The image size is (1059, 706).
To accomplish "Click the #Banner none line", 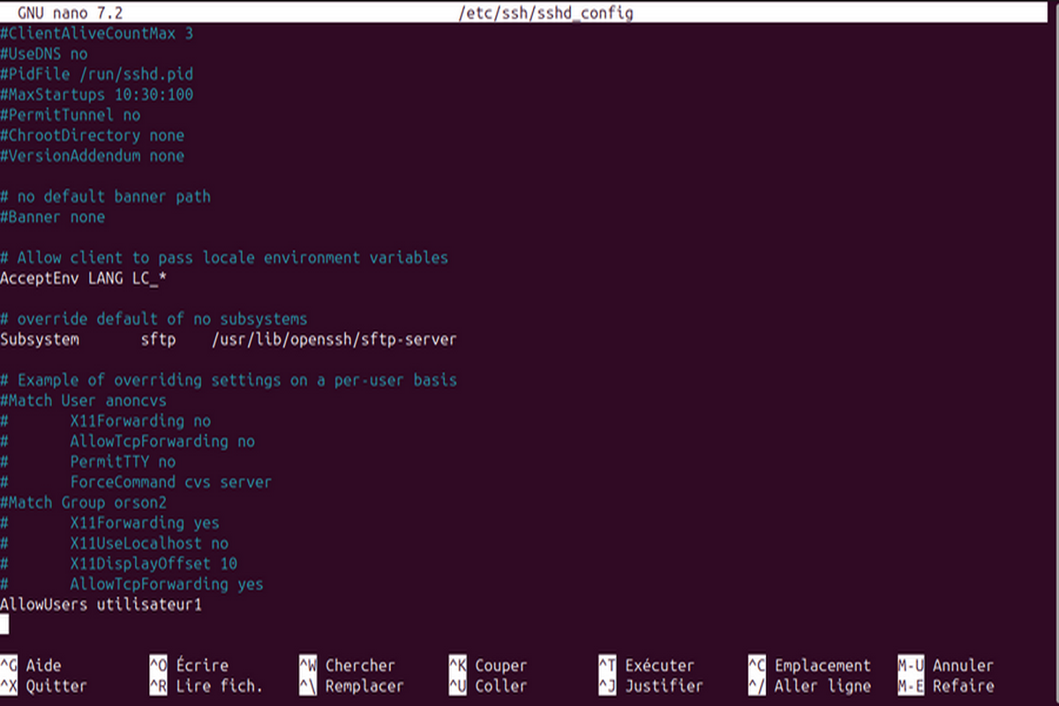I will pyautogui.click(x=53, y=217).
